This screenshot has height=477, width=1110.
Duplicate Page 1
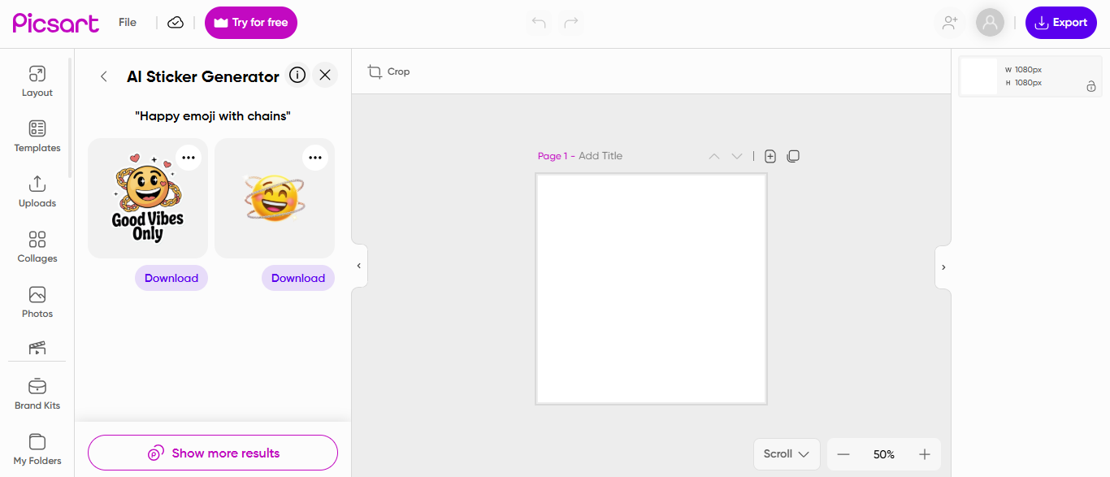793,156
